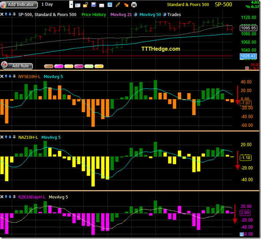
Task: Select the Price History plot label
Action: (94, 15)
